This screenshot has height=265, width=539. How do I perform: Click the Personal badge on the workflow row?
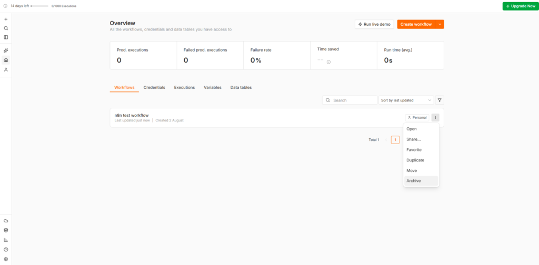click(x=417, y=117)
